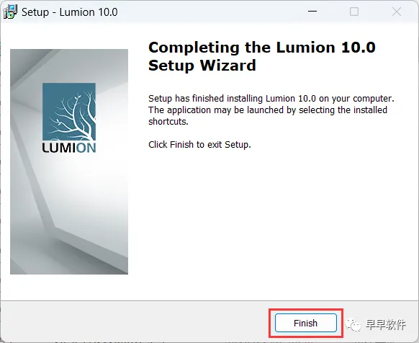This screenshot has height=343, width=419.
Task: Click the "Completing the Lumion 10.0" heading line
Action: pos(262,48)
